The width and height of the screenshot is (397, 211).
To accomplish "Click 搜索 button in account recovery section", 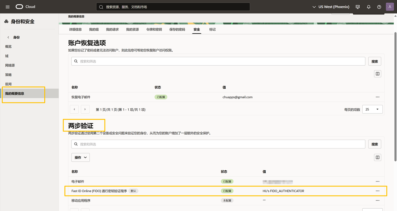I will (375, 61).
